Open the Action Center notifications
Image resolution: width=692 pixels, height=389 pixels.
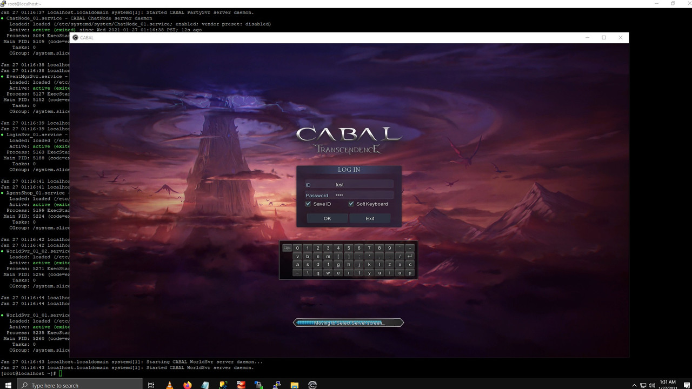(687, 385)
